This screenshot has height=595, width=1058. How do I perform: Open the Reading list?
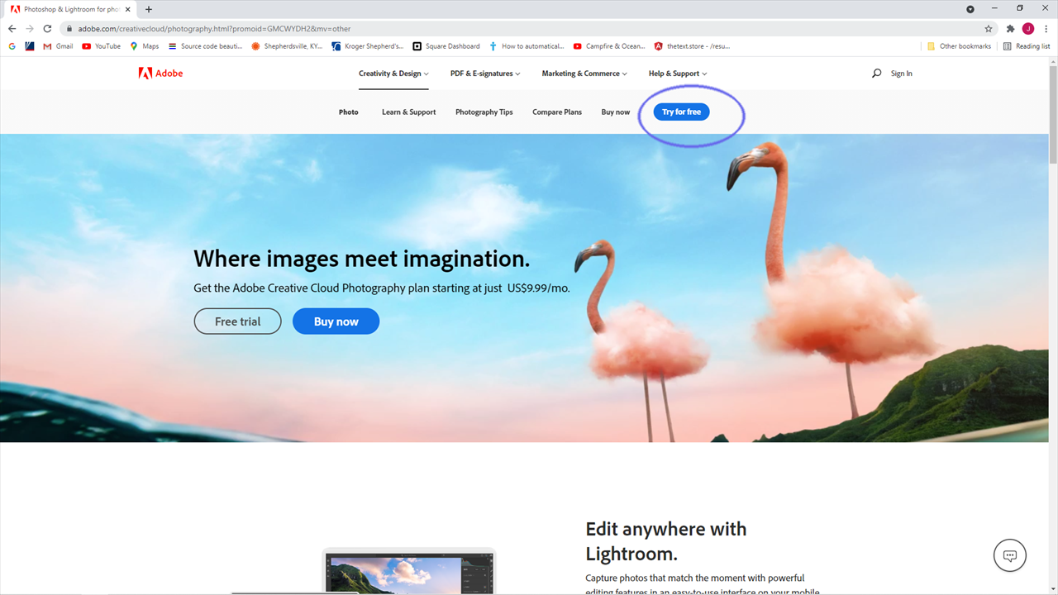click(x=1026, y=46)
